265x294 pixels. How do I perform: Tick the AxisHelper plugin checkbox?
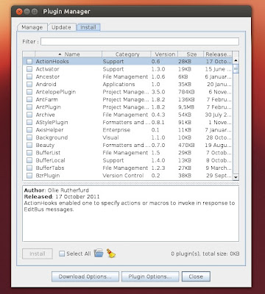(29, 130)
